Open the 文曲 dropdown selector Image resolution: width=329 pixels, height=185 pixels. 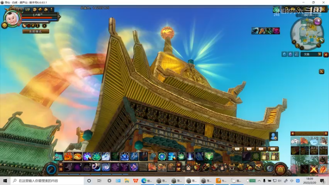(x=311, y=54)
